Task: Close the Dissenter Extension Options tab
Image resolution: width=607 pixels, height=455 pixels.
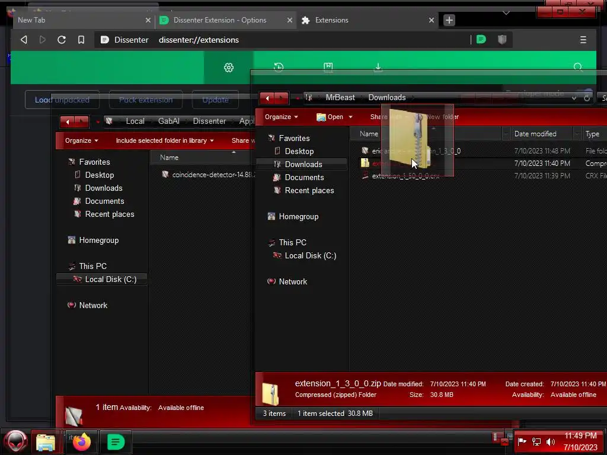Action: click(289, 20)
